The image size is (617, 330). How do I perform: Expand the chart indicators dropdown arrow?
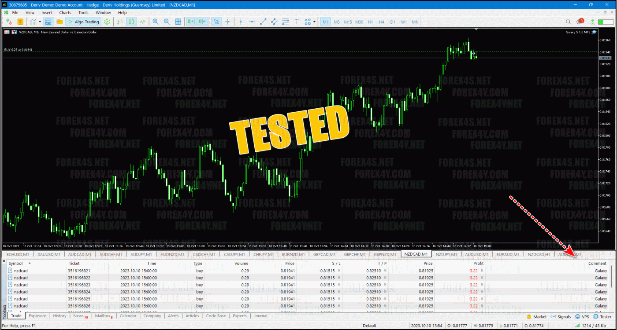[x=40, y=22]
